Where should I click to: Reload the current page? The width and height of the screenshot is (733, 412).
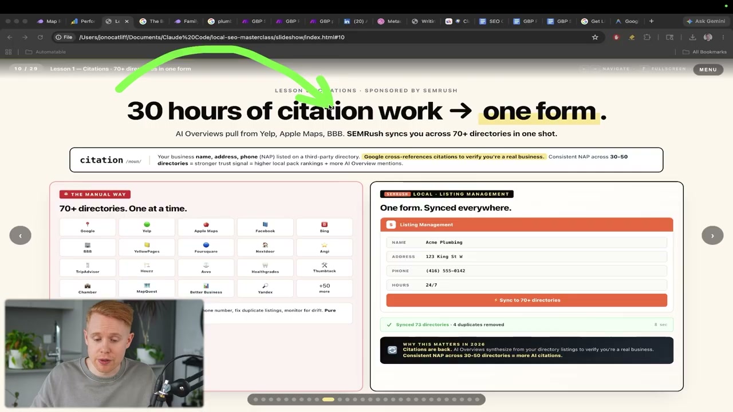coord(40,37)
